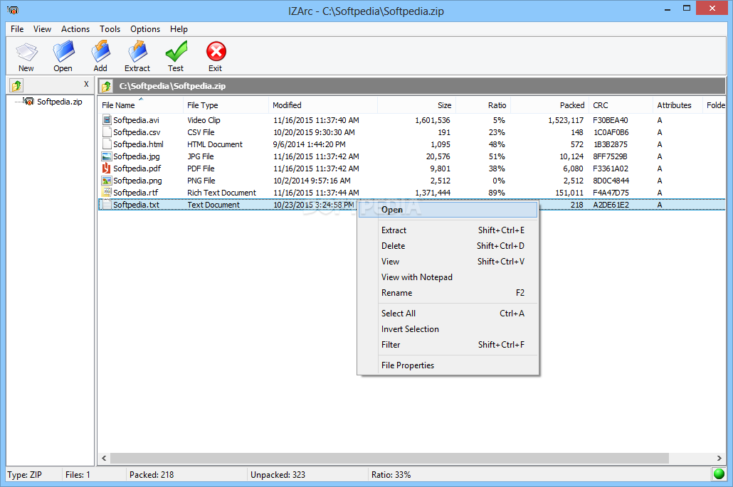Choose Select All in the context menu

[448, 314]
